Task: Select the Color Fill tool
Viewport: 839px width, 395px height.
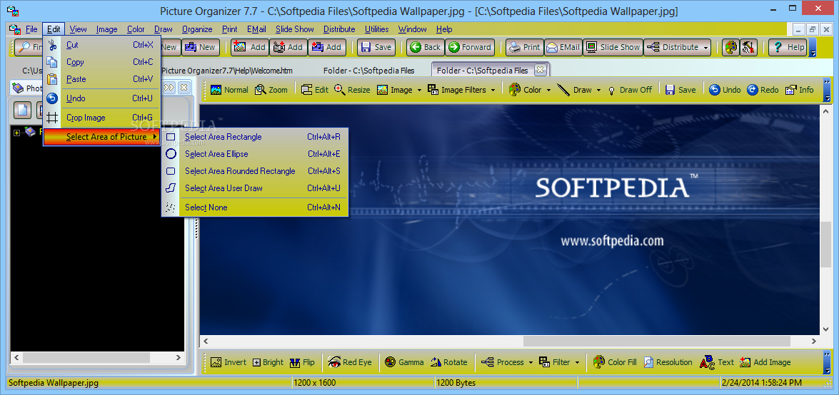Action: [616, 362]
